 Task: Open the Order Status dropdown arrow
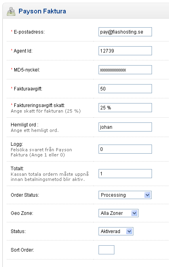coord(147,195)
